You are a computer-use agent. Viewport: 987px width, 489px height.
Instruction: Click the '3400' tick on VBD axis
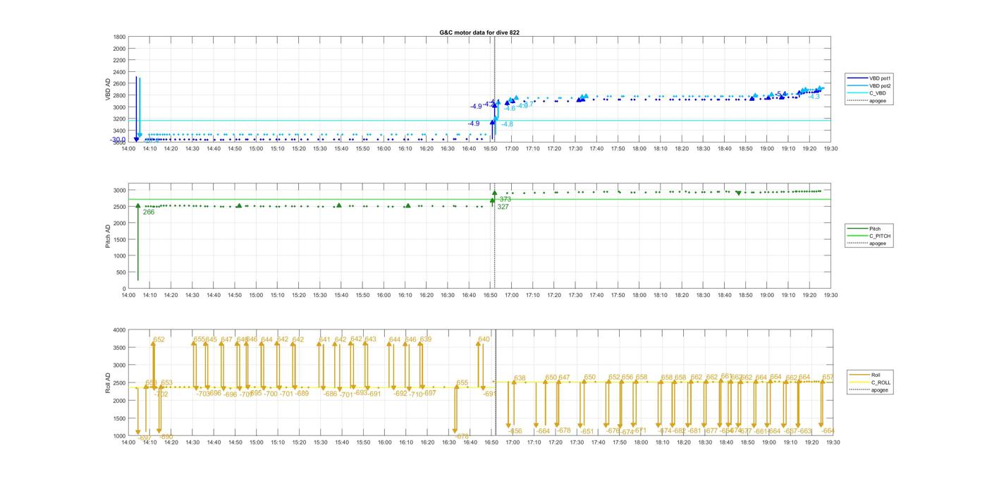pos(119,131)
